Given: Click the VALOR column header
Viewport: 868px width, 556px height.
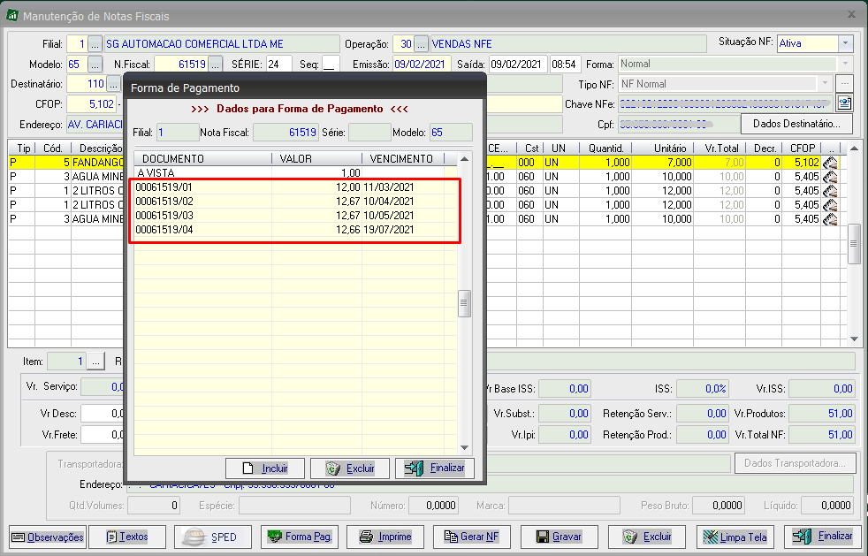Looking at the screenshot, I should point(317,159).
